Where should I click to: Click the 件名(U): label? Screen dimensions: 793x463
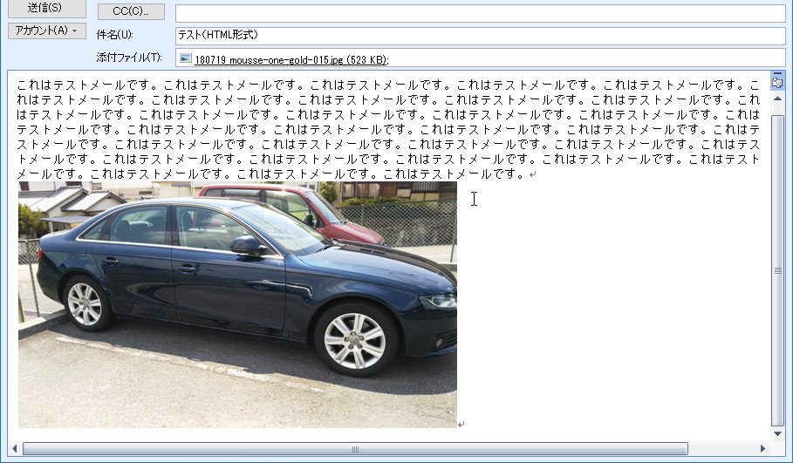[115, 35]
